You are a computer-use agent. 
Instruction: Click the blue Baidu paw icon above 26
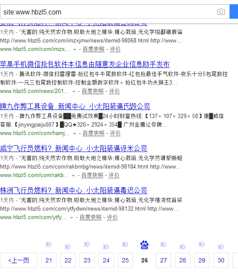click(x=144, y=245)
